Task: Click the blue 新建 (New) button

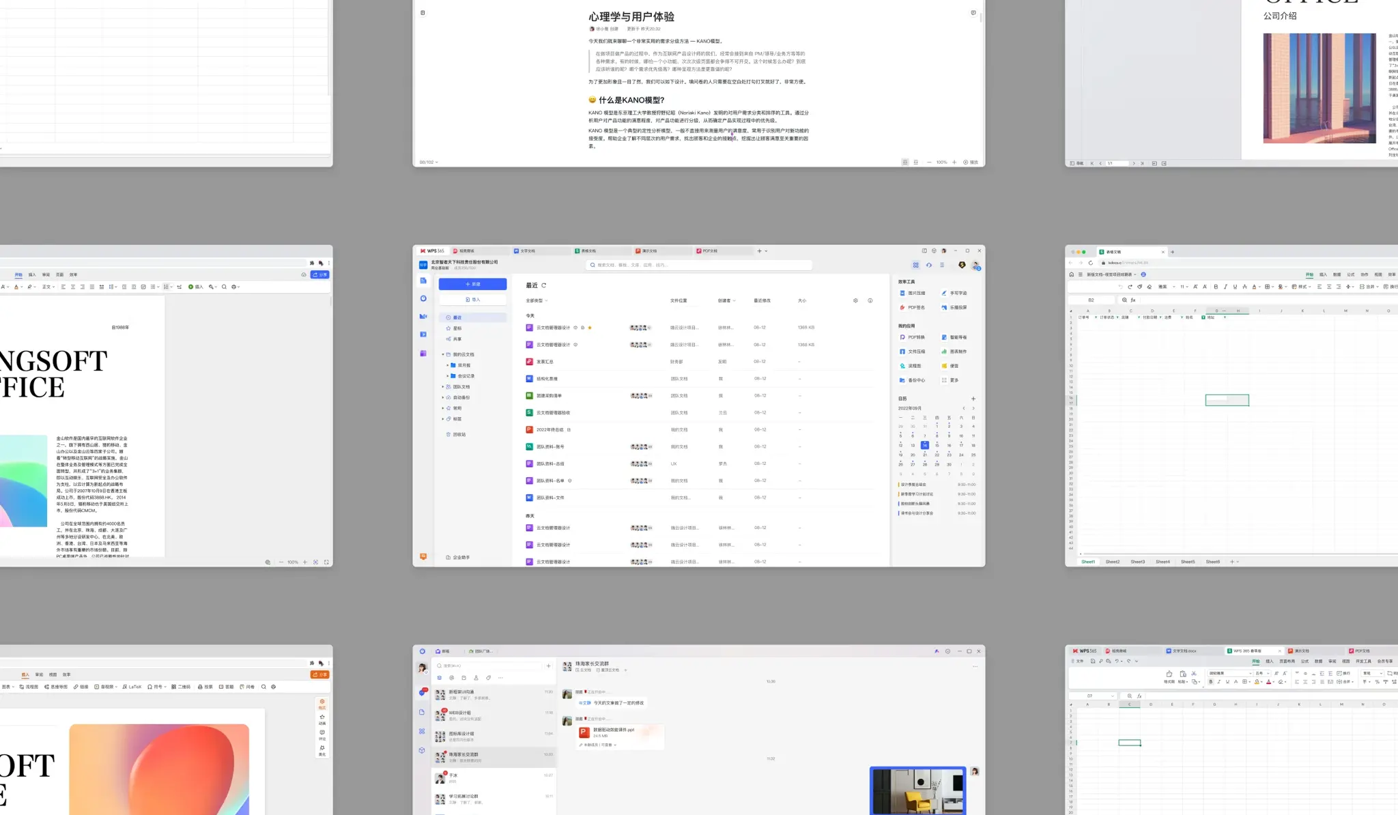Action: 472,284
